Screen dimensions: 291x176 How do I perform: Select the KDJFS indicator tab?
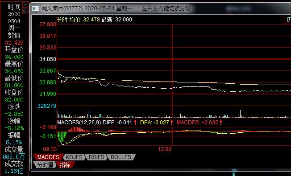[x=74, y=157]
